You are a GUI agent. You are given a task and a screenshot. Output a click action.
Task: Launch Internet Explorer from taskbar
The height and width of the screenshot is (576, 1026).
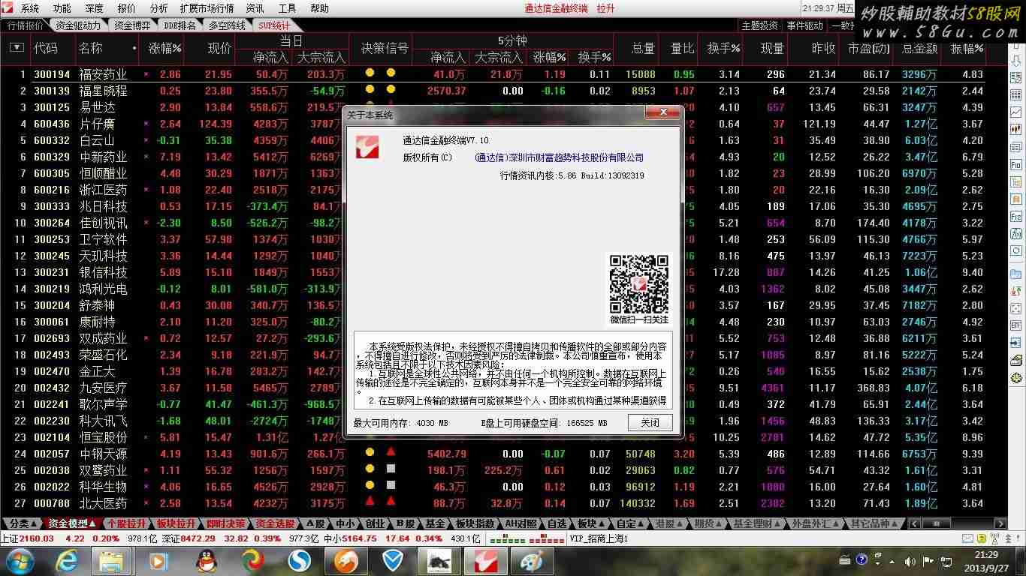pyautogui.click(x=67, y=561)
